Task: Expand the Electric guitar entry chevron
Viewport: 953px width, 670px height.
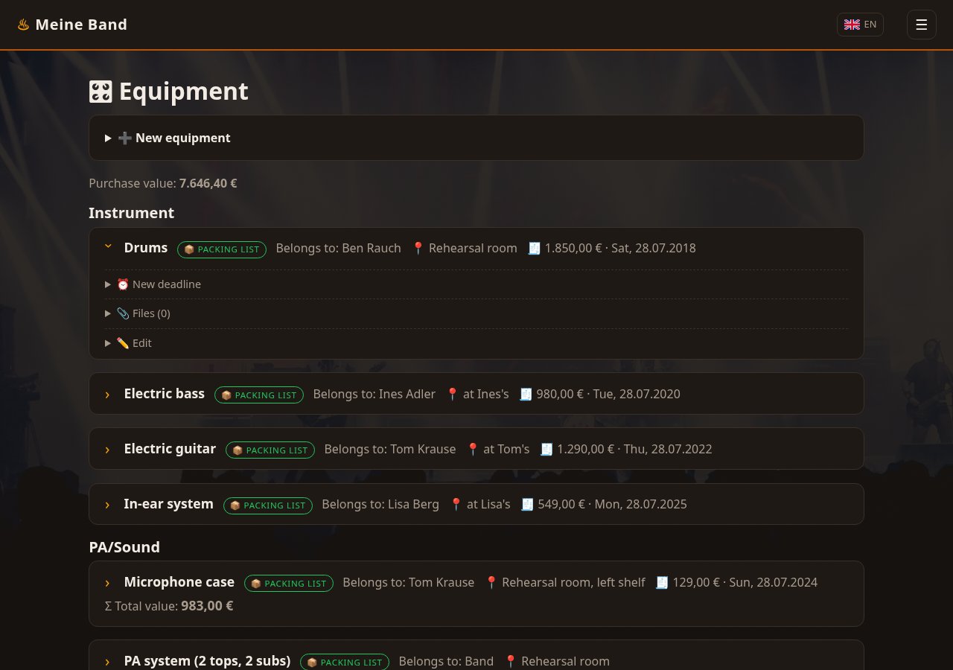Action: tap(108, 450)
